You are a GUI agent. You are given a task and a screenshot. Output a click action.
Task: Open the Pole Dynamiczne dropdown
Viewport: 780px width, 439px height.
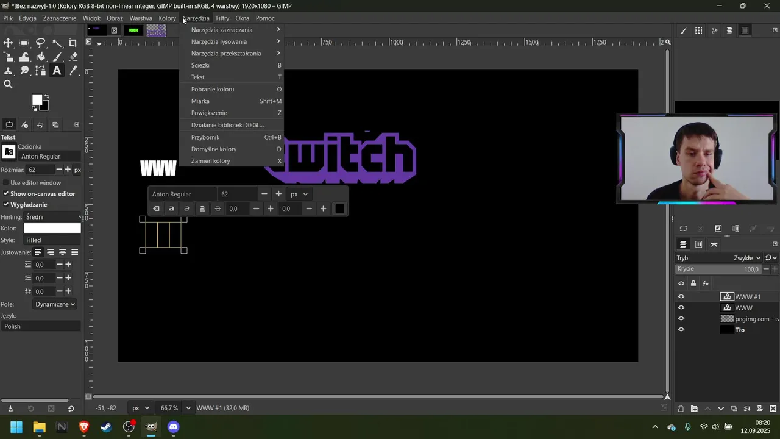pos(55,304)
